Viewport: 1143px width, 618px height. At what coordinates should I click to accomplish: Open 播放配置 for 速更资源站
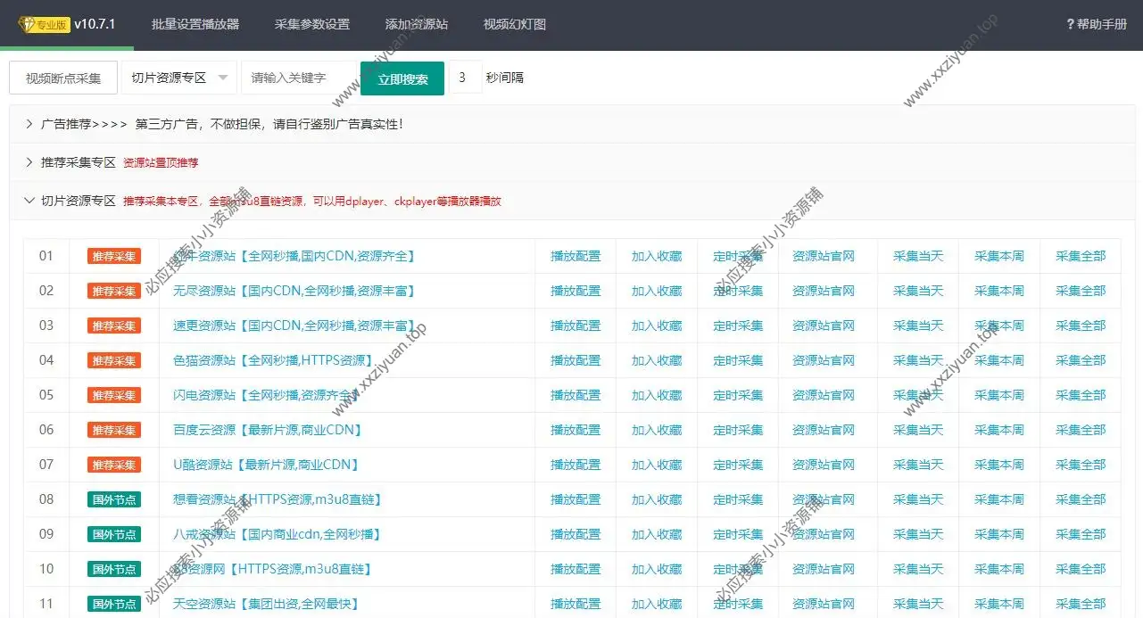(576, 325)
